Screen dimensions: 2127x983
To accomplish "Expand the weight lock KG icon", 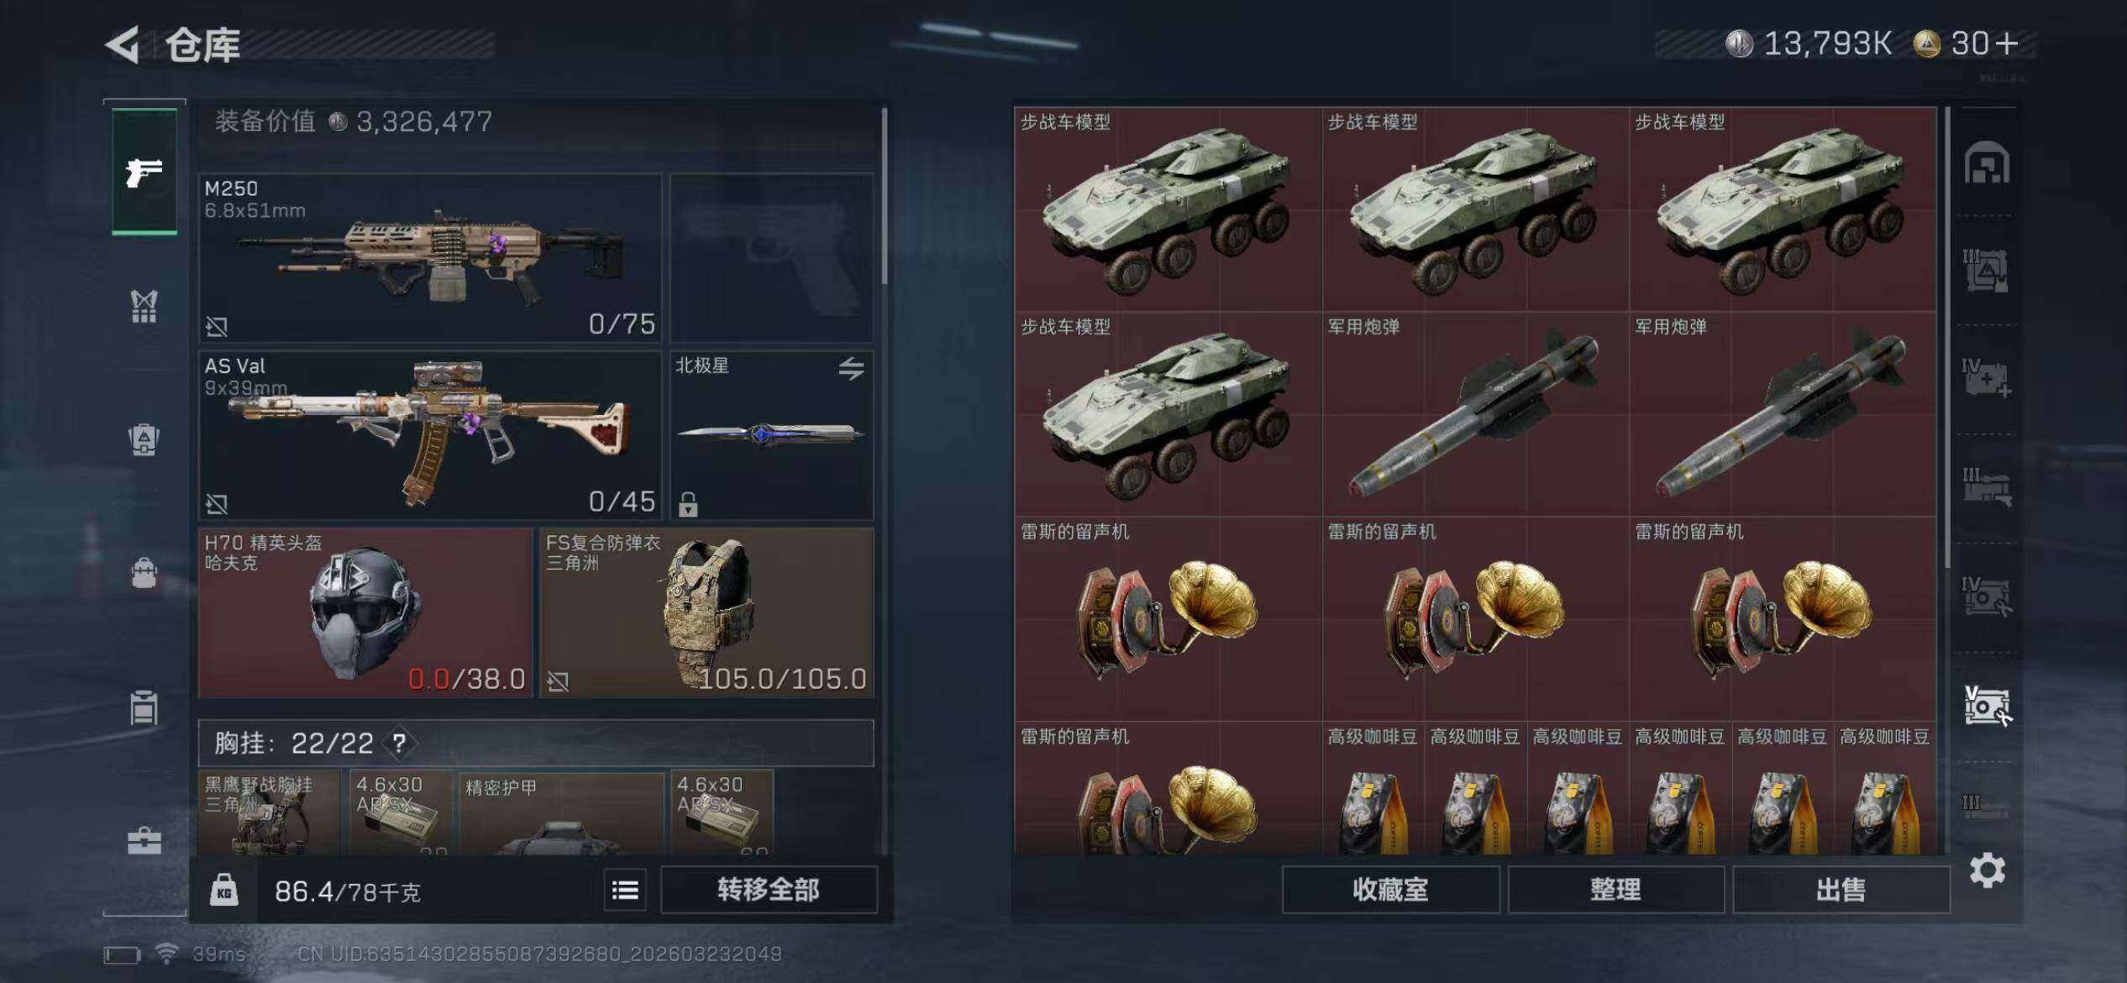I will tap(223, 890).
